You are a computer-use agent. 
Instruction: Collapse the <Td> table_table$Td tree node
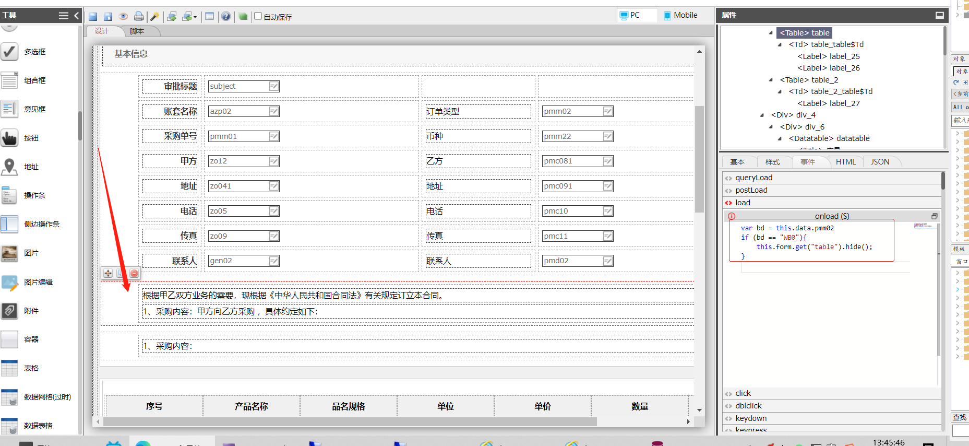tap(780, 44)
